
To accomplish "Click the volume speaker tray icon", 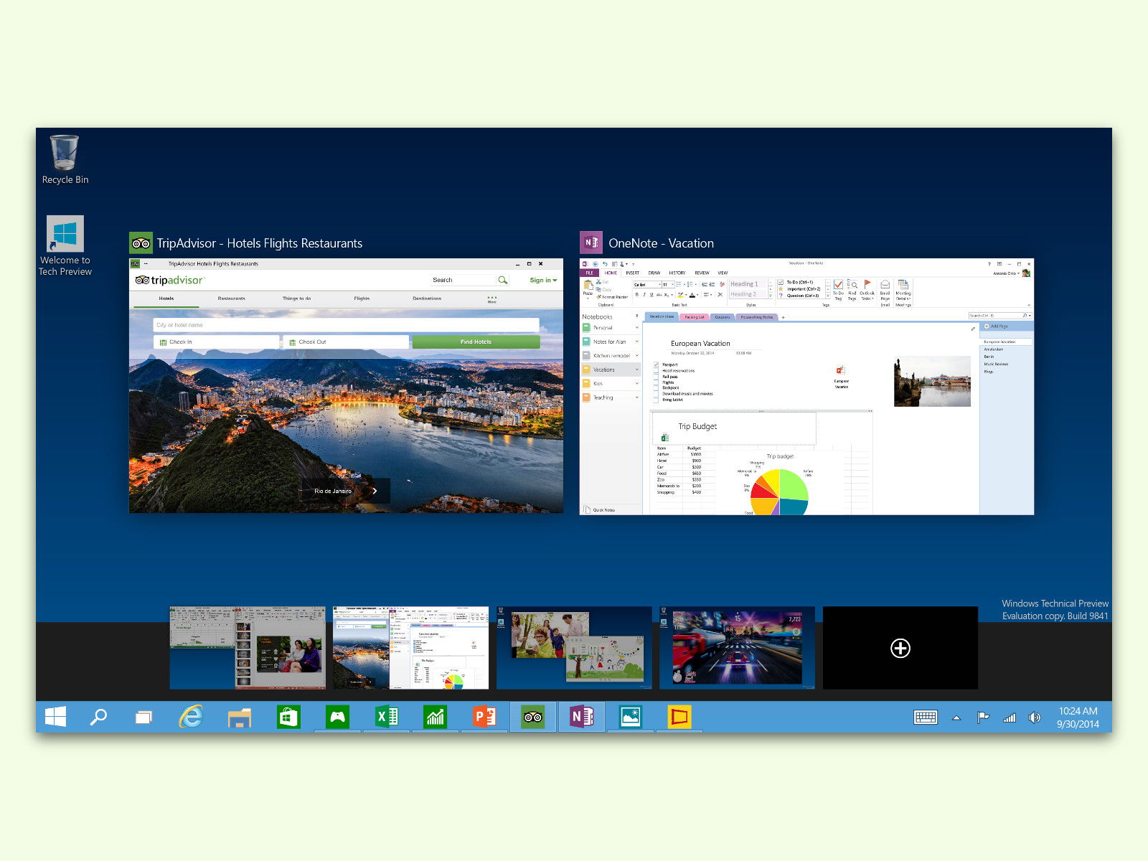I will pyautogui.click(x=1034, y=717).
